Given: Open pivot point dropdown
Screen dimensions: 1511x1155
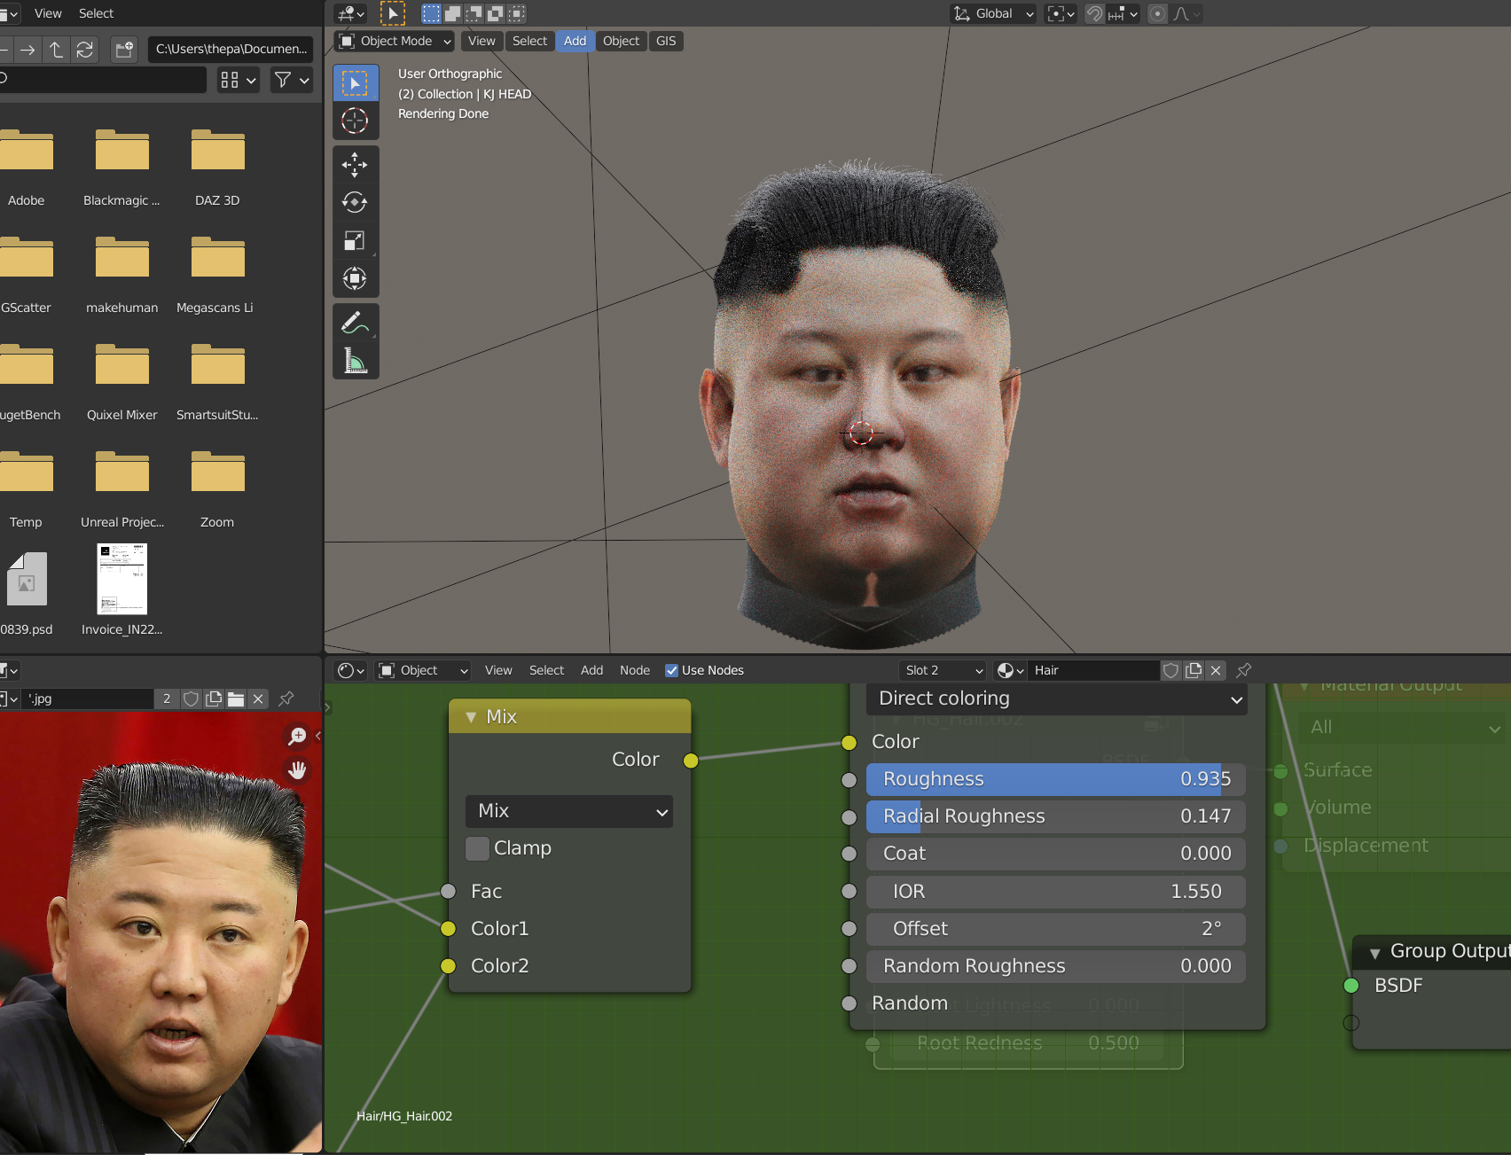Looking at the screenshot, I should point(1061,14).
